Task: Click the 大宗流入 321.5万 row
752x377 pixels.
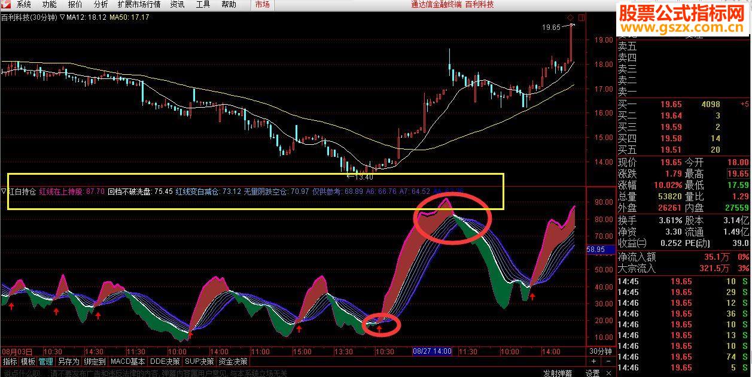Action: coord(684,268)
